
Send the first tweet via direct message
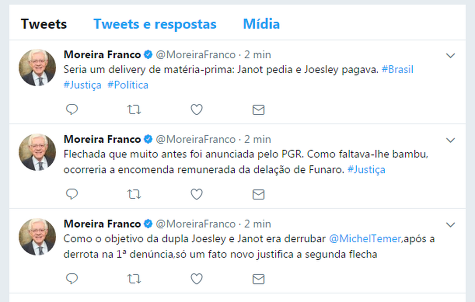pos(258,110)
